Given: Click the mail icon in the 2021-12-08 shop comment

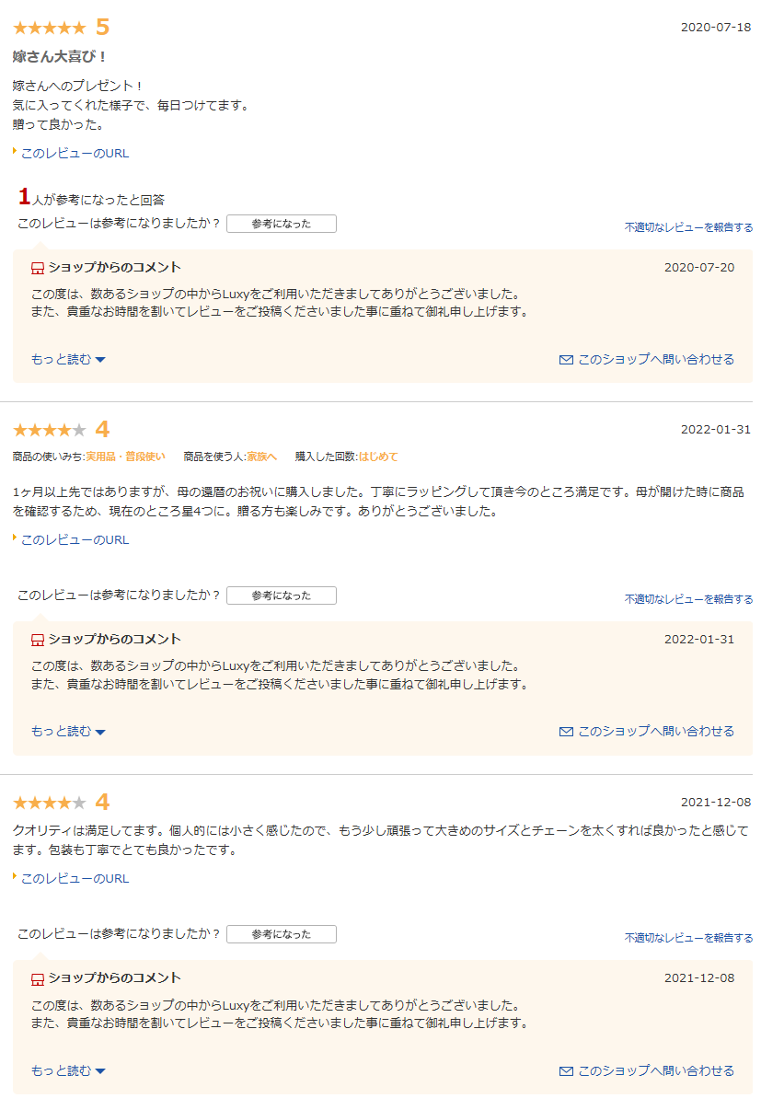Looking at the screenshot, I should pyautogui.click(x=566, y=1071).
